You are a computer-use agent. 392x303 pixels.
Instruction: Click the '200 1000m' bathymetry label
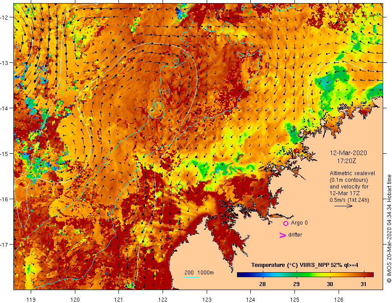199,273
